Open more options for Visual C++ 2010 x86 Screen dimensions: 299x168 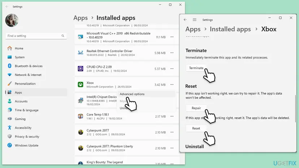pyautogui.click(x=172, y=37)
